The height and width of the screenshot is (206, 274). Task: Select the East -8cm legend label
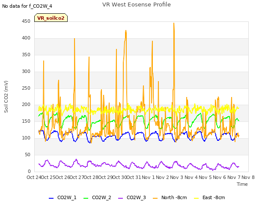[214, 197]
